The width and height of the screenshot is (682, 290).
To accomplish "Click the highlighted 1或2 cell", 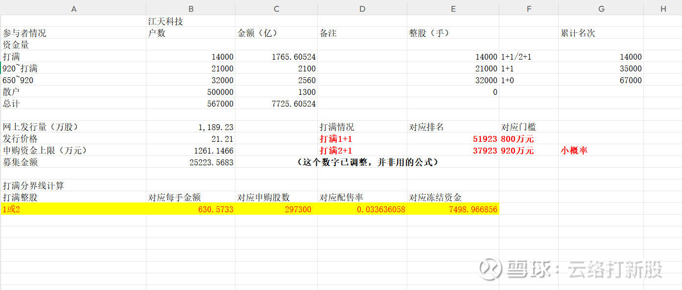I will (x=73, y=209).
